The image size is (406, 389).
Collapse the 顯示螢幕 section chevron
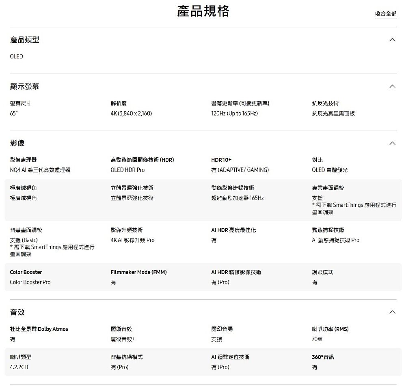[392, 86]
